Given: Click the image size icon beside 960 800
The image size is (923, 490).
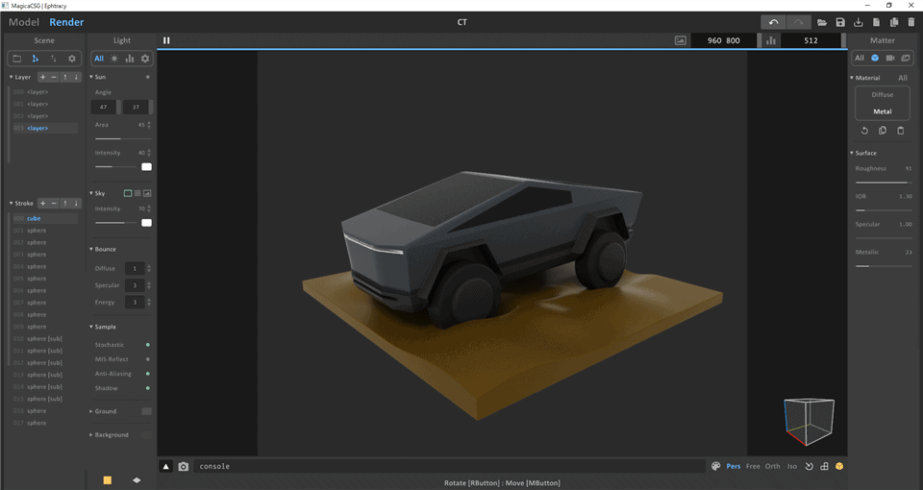Looking at the screenshot, I should coord(681,40).
